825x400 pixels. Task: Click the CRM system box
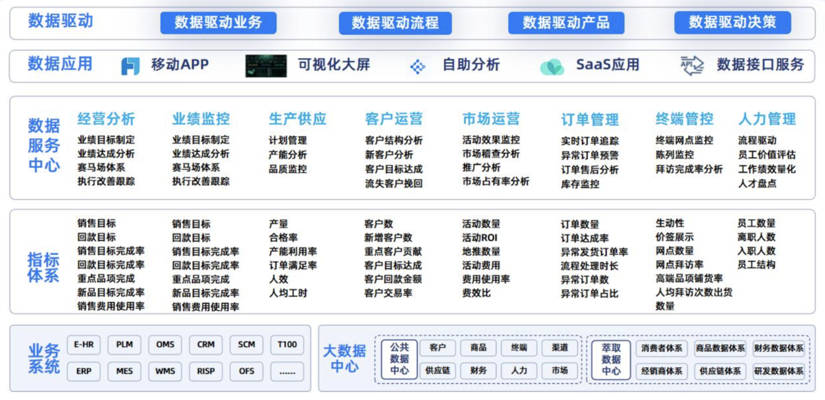coord(206,344)
